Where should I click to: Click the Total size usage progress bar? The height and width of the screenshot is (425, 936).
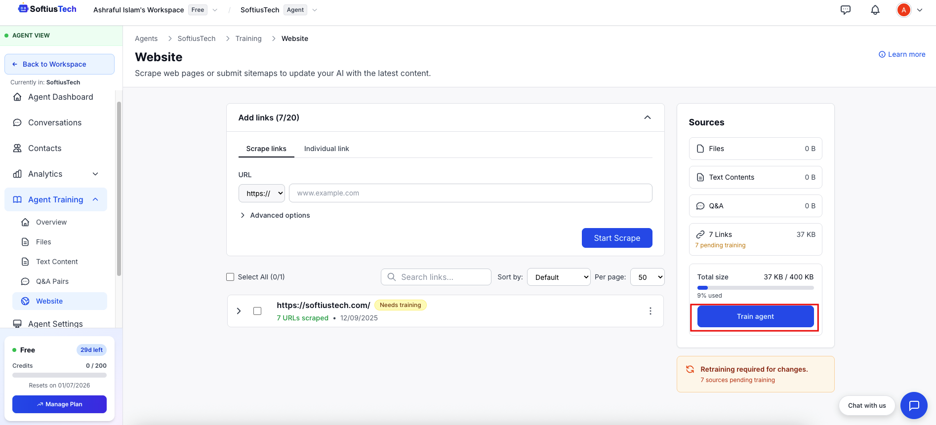pos(755,288)
